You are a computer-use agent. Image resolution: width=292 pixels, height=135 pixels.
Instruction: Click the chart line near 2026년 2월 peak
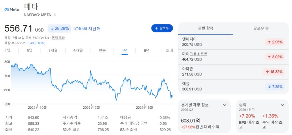[x=91, y=71]
